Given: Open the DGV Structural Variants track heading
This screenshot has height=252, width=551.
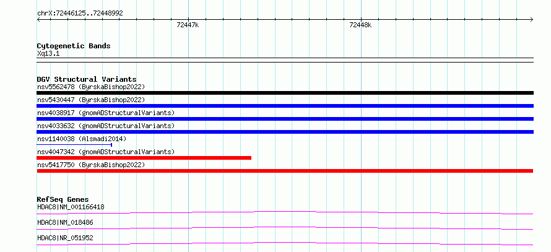Looking at the screenshot, I should coord(87,79).
